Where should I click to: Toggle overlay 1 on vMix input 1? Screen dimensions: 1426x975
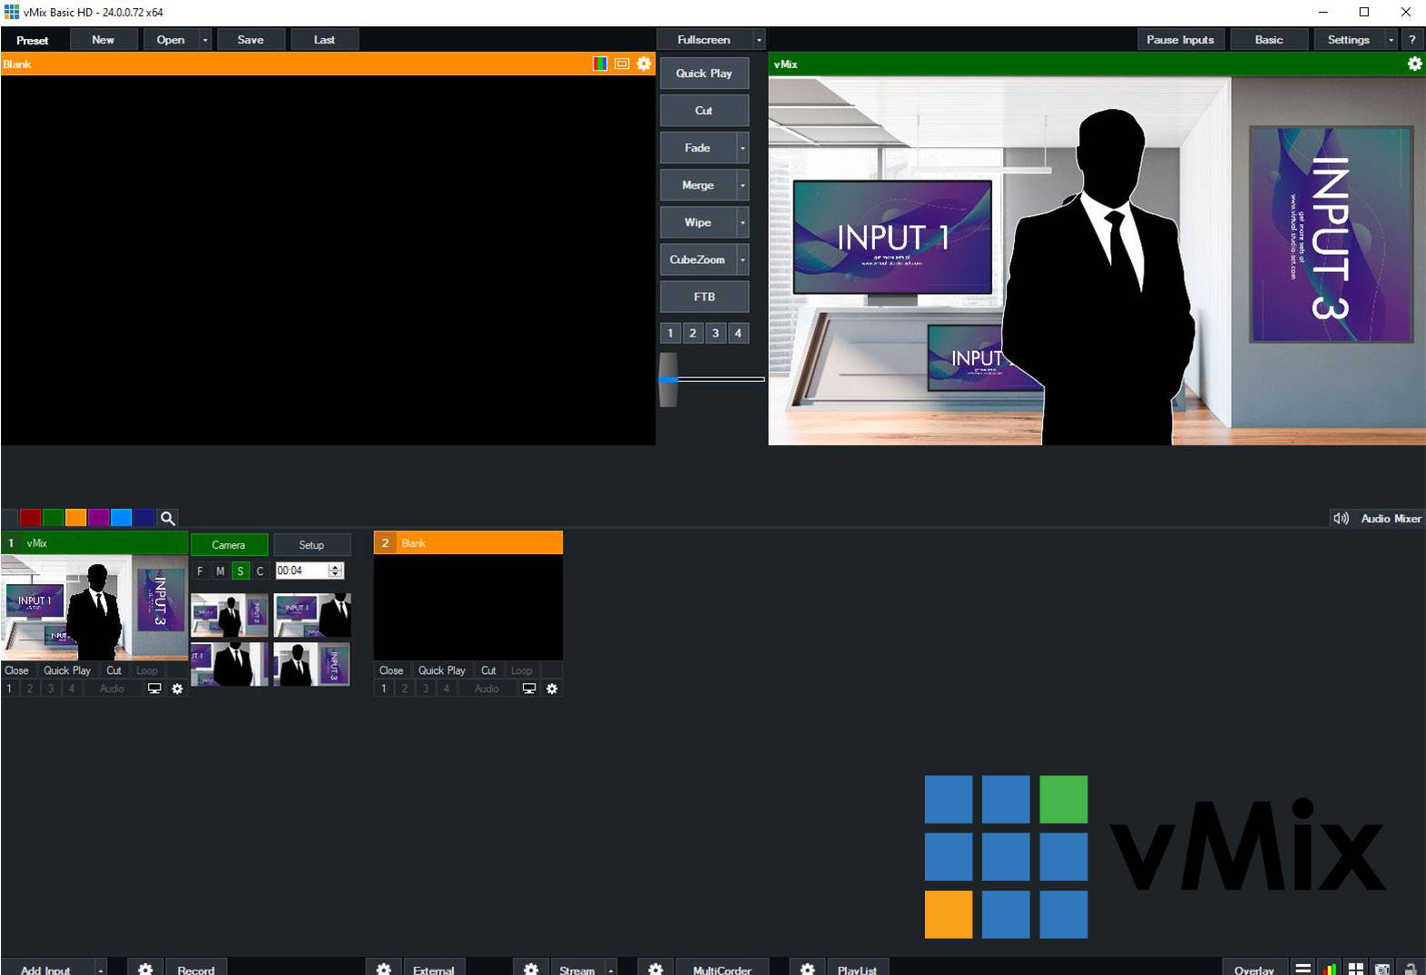(9, 688)
